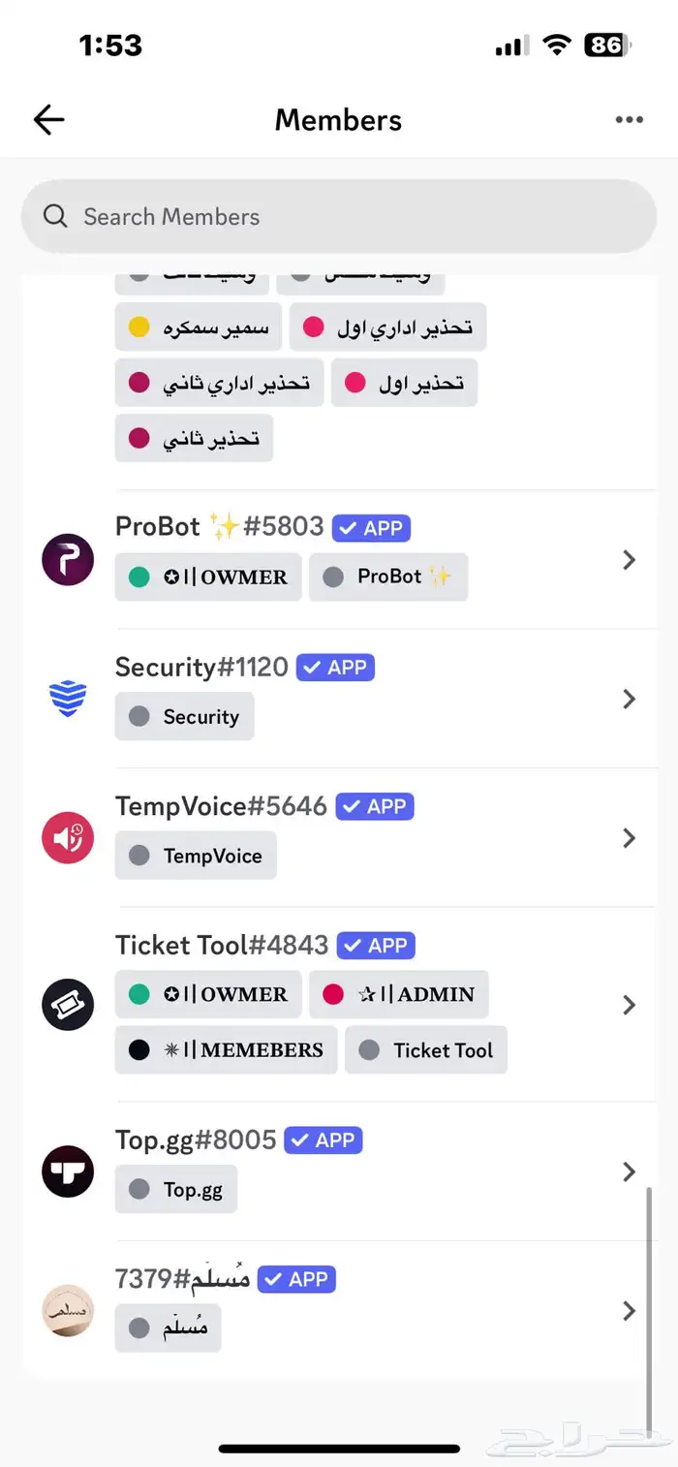The width and height of the screenshot is (678, 1467).
Task: Open the Security bot's shield avatar
Action: 67,700
